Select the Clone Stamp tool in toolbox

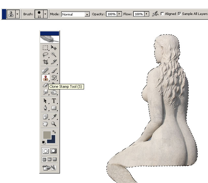click(x=45, y=78)
